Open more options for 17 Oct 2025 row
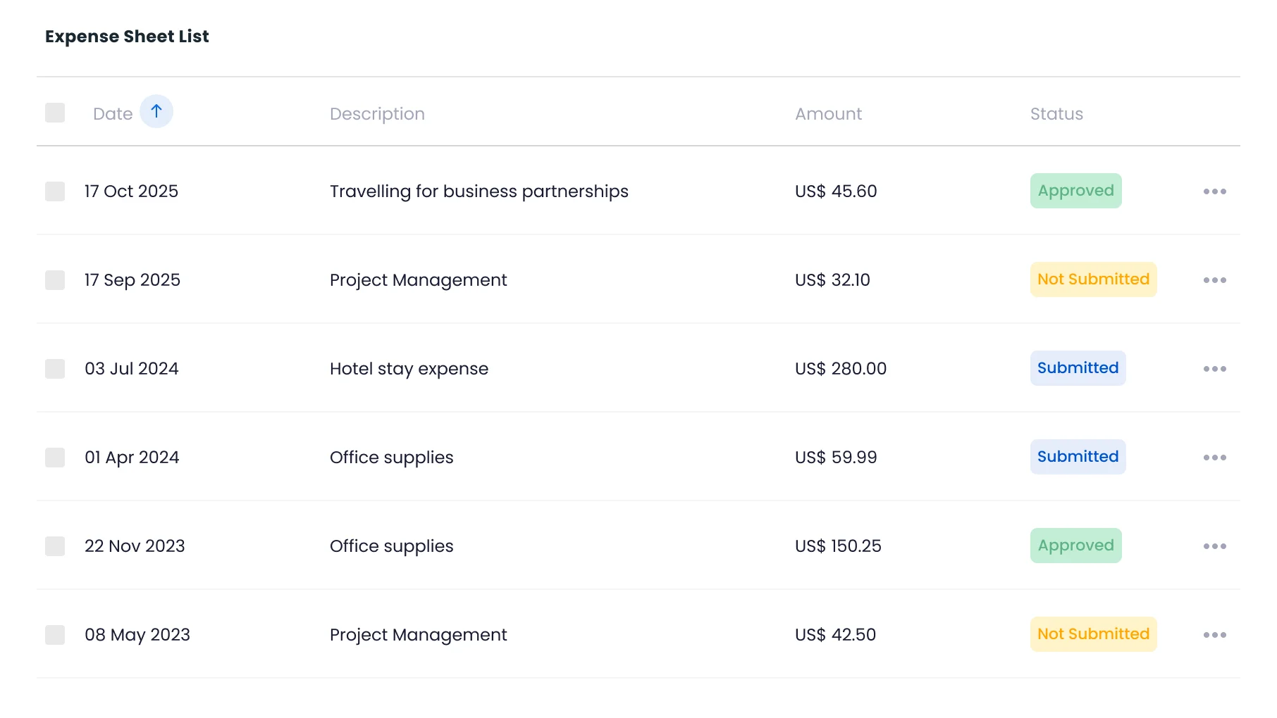This screenshot has width=1277, height=718. click(x=1215, y=191)
